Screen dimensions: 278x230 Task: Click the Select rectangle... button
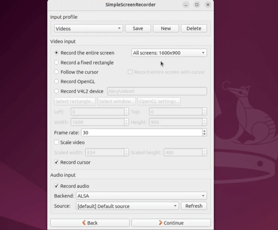75,101
